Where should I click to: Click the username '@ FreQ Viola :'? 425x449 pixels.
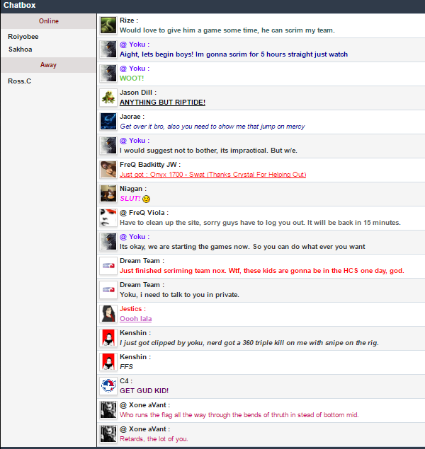pos(144,213)
